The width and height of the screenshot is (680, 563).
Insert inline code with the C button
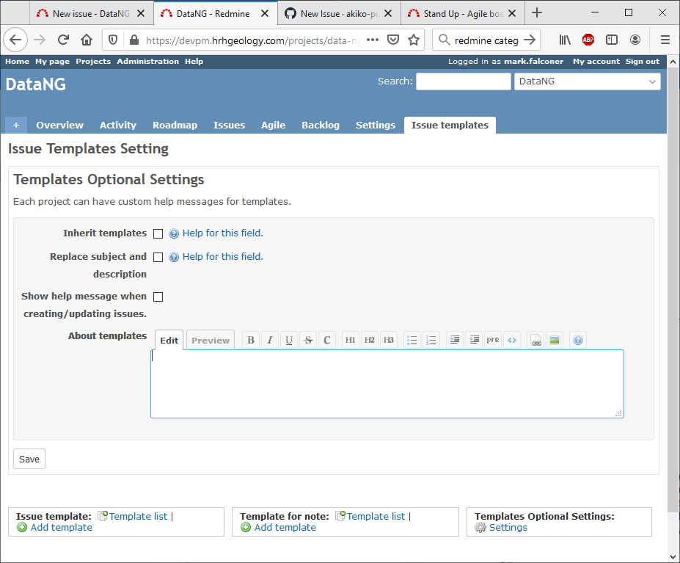tap(327, 340)
